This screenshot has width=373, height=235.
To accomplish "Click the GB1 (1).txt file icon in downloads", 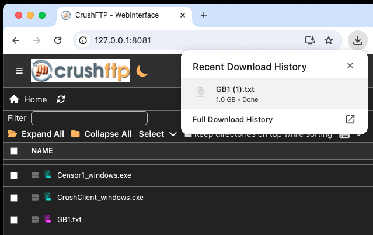I will [x=201, y=92].
